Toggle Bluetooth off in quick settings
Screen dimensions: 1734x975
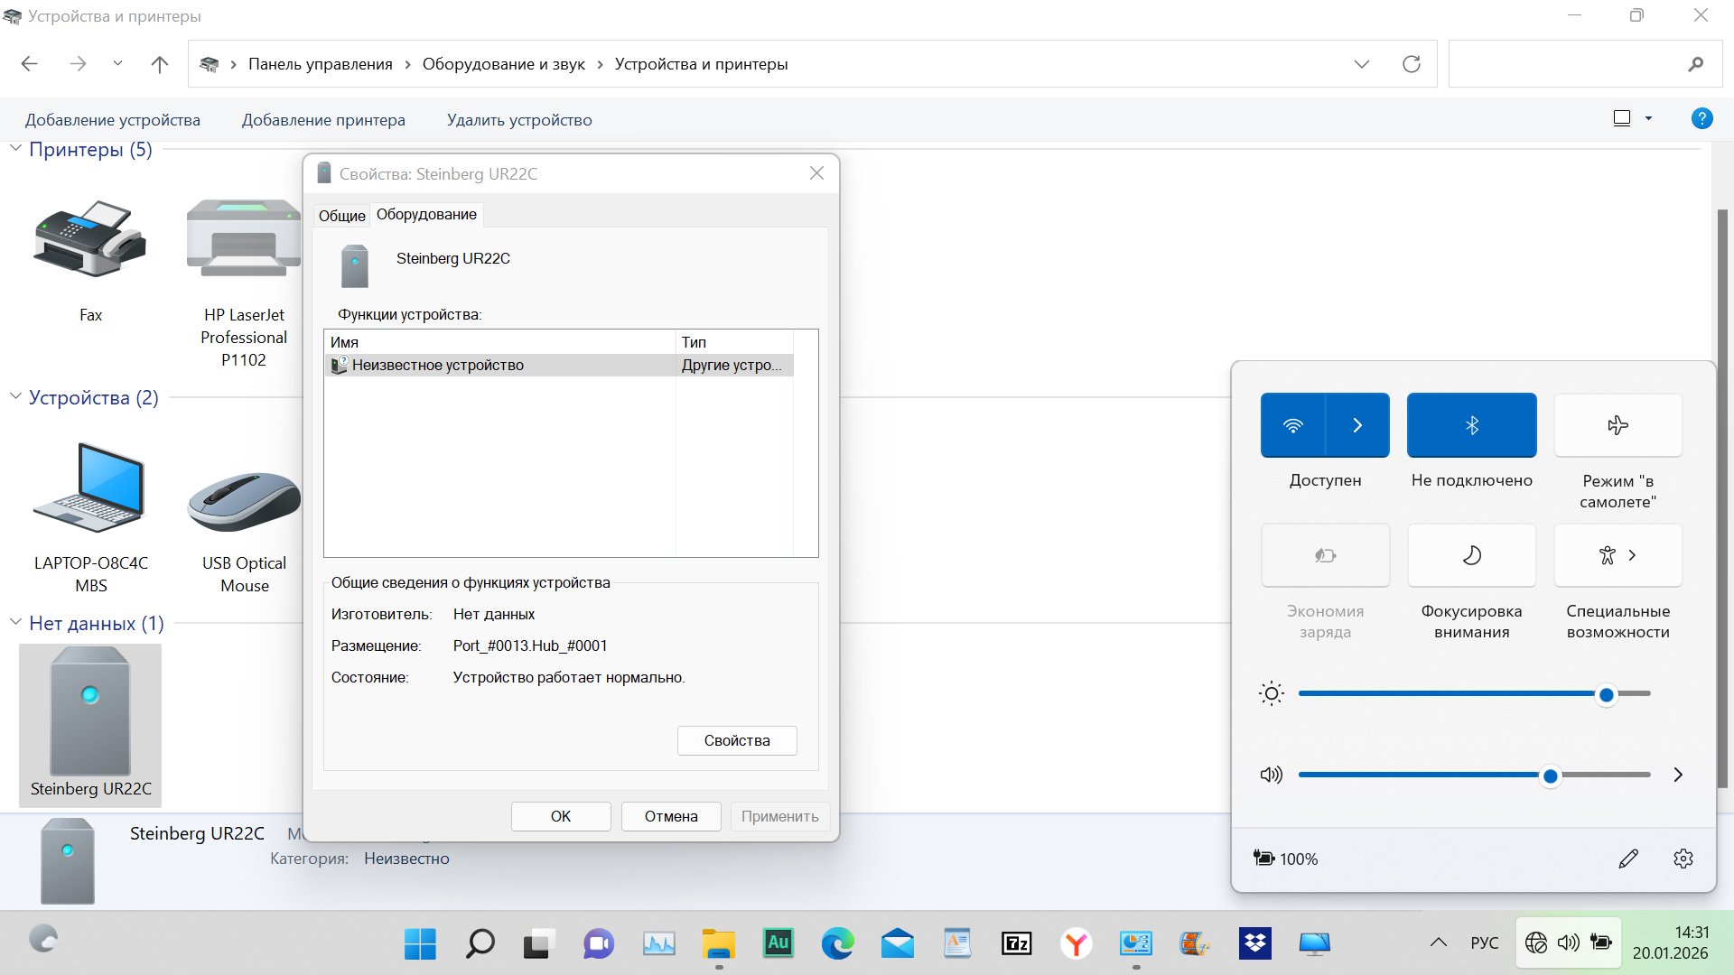pyautogui.click(x=1471, y=424)
